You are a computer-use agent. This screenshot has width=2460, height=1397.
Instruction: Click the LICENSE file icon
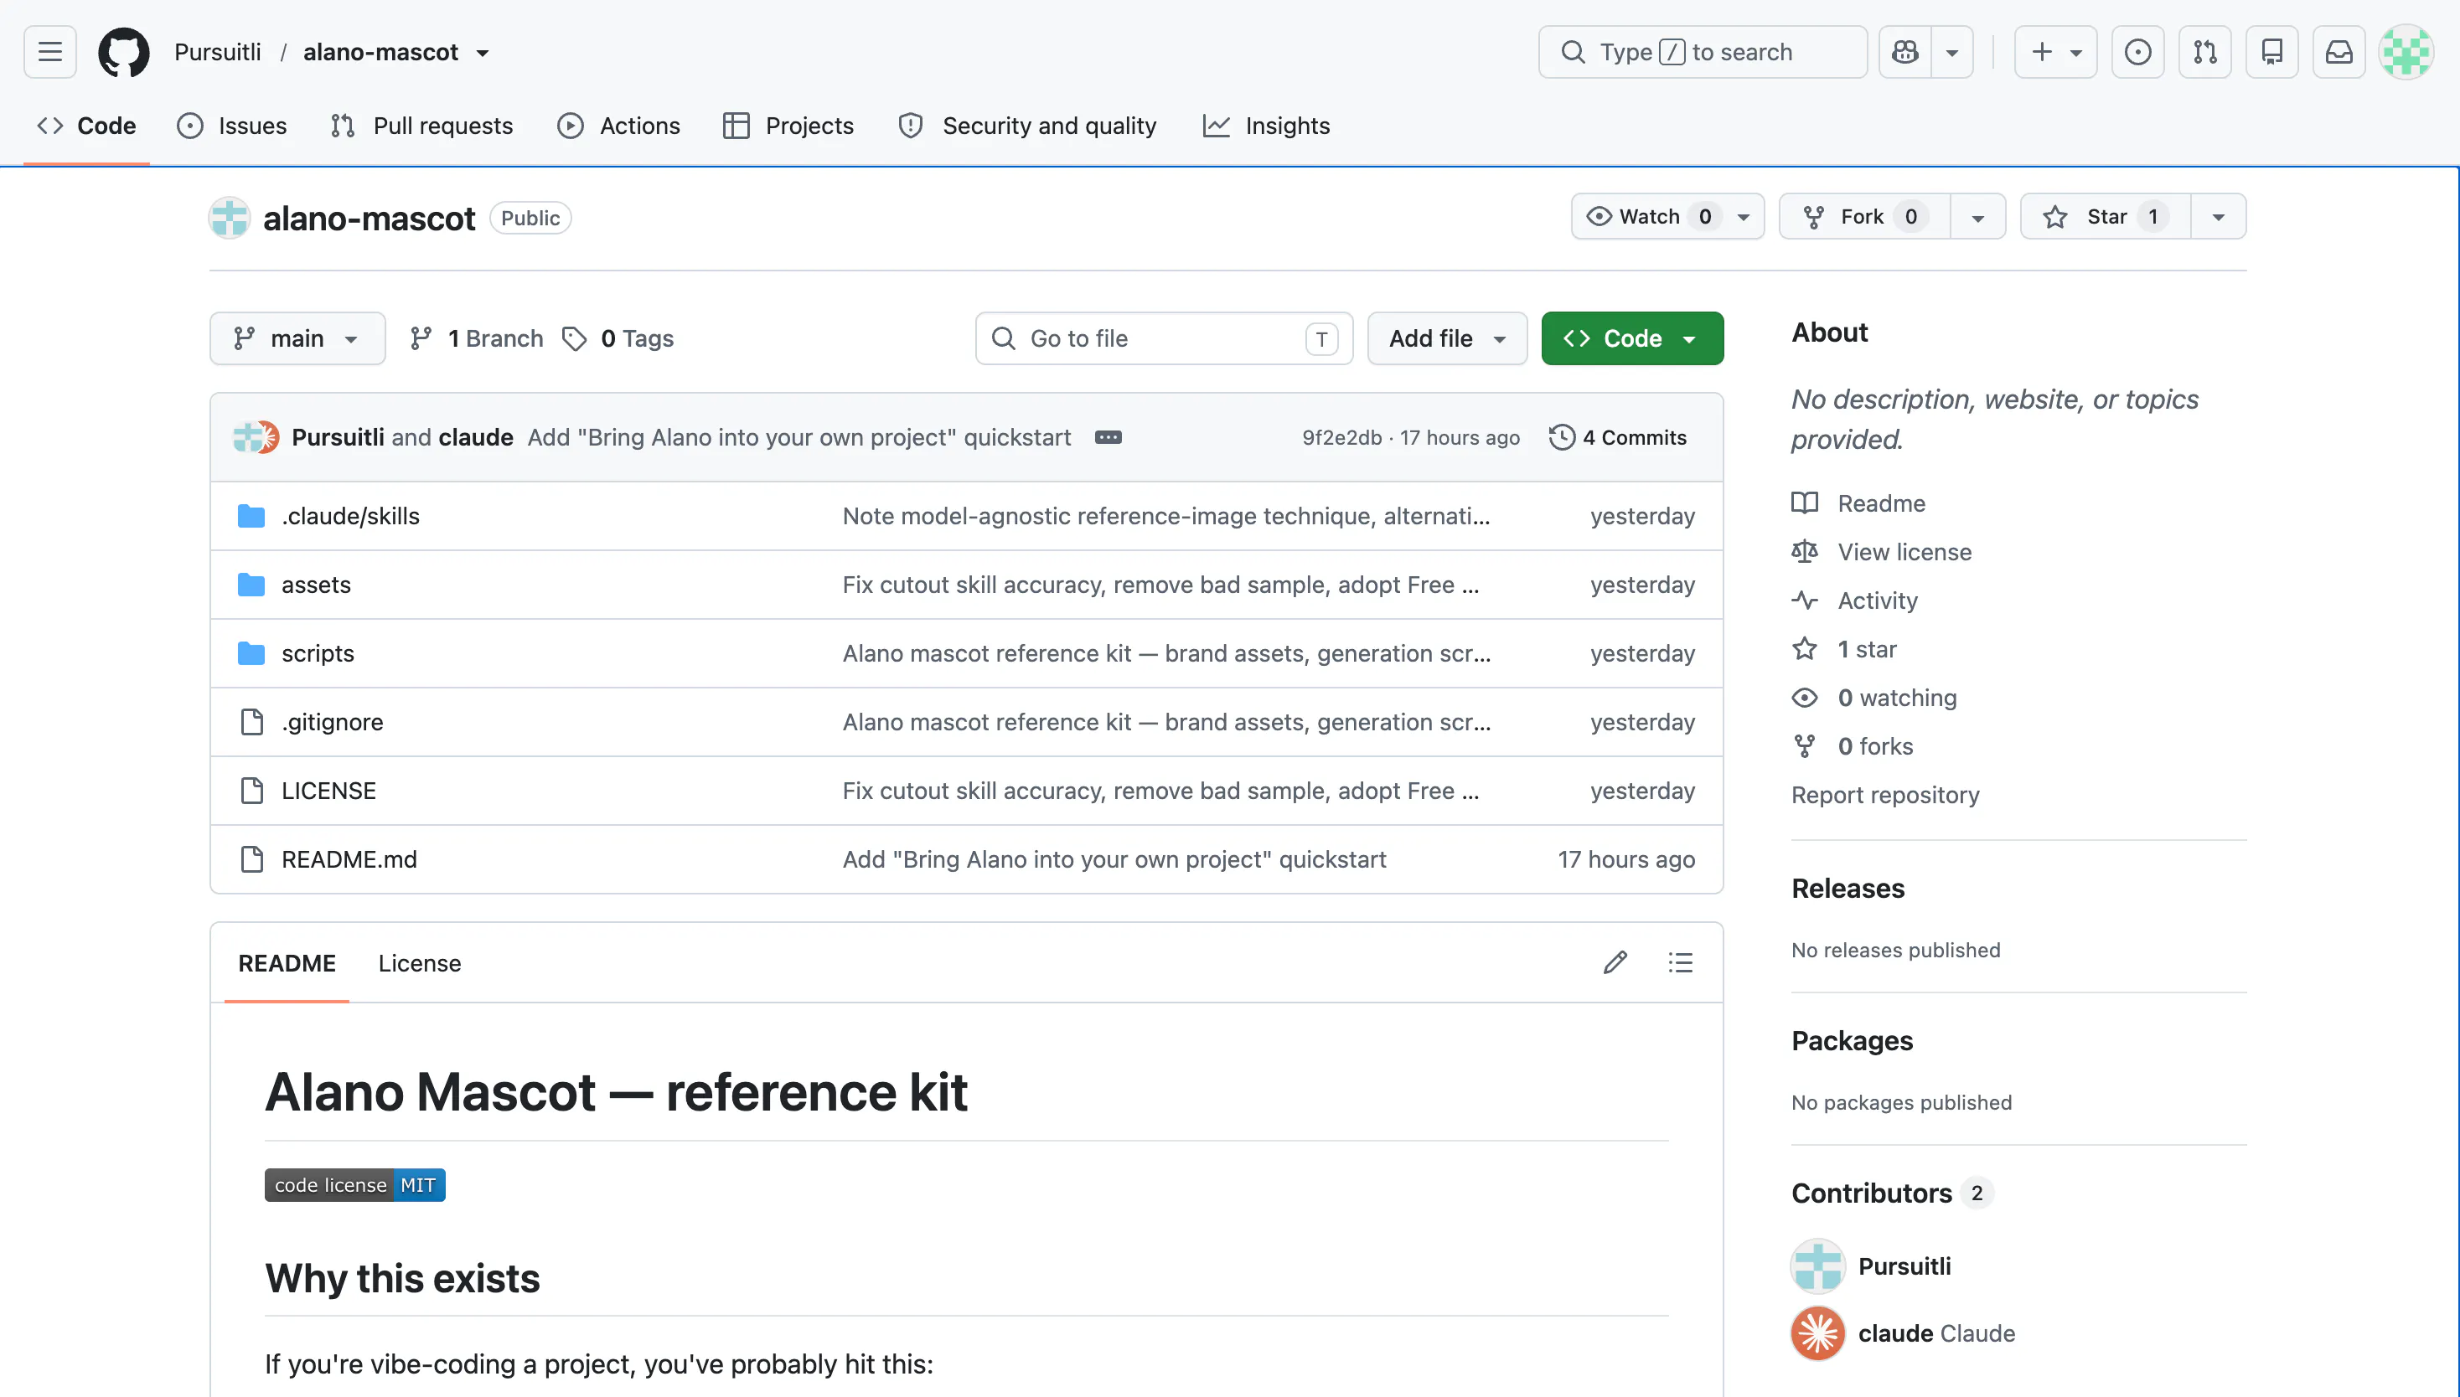(251, 791)
